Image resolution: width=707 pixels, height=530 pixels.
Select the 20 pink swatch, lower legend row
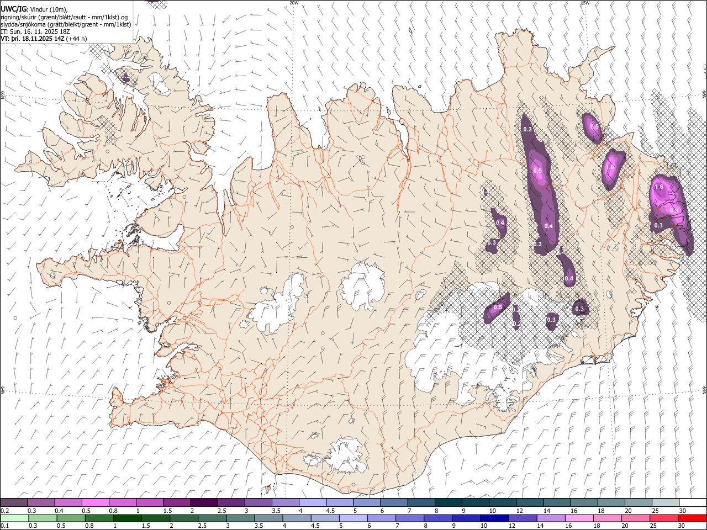click(635, 518)
